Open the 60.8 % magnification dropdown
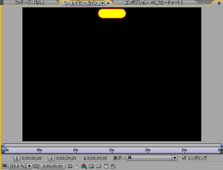The image size is (223, 170). click(x=20, y=166)
